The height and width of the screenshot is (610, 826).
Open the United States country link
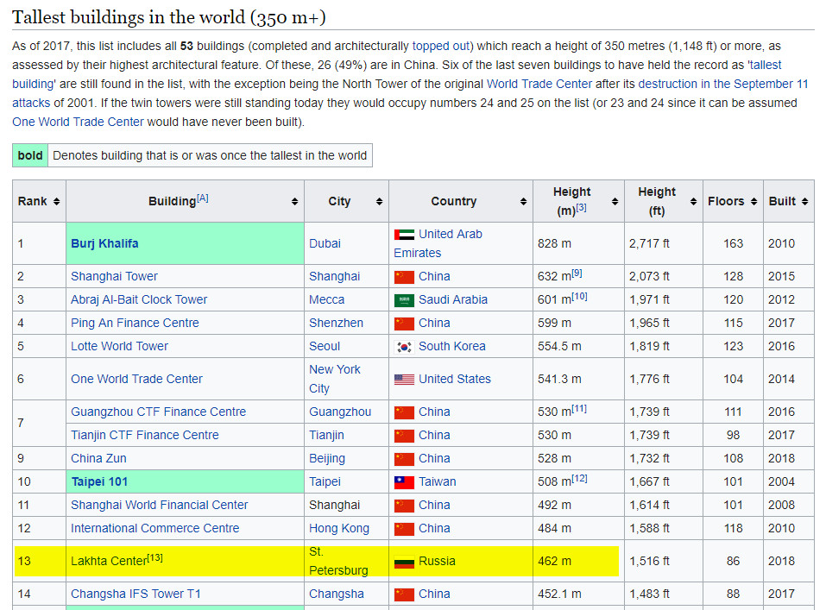pos(455,379)
